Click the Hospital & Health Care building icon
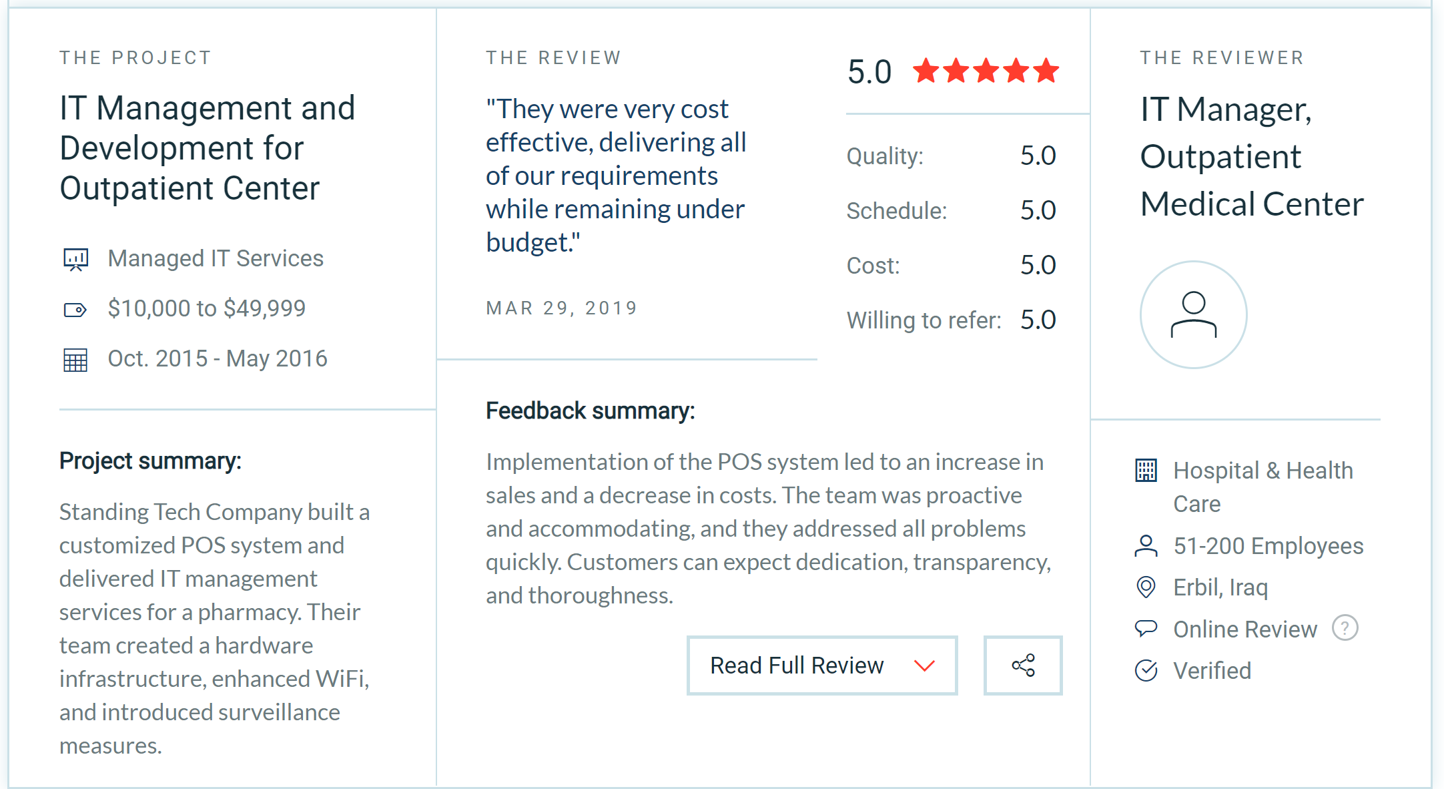 (x=1146, y=471)
